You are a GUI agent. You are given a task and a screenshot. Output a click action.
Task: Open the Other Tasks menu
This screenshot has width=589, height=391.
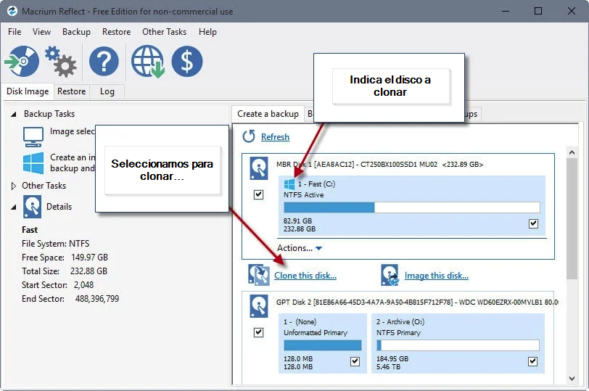tap(164, 32)
